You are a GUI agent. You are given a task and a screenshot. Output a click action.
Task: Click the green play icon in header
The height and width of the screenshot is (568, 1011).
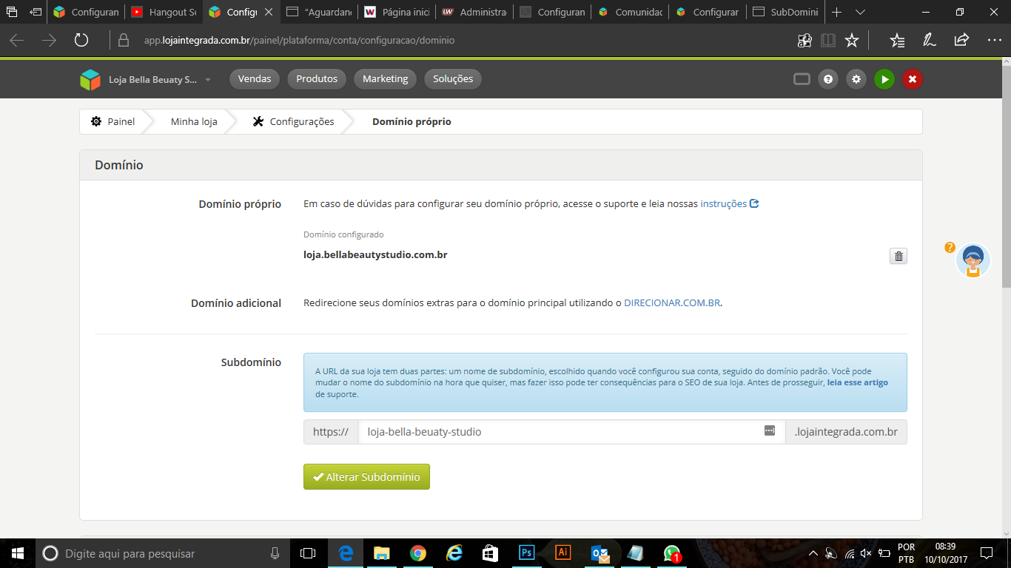884,79
